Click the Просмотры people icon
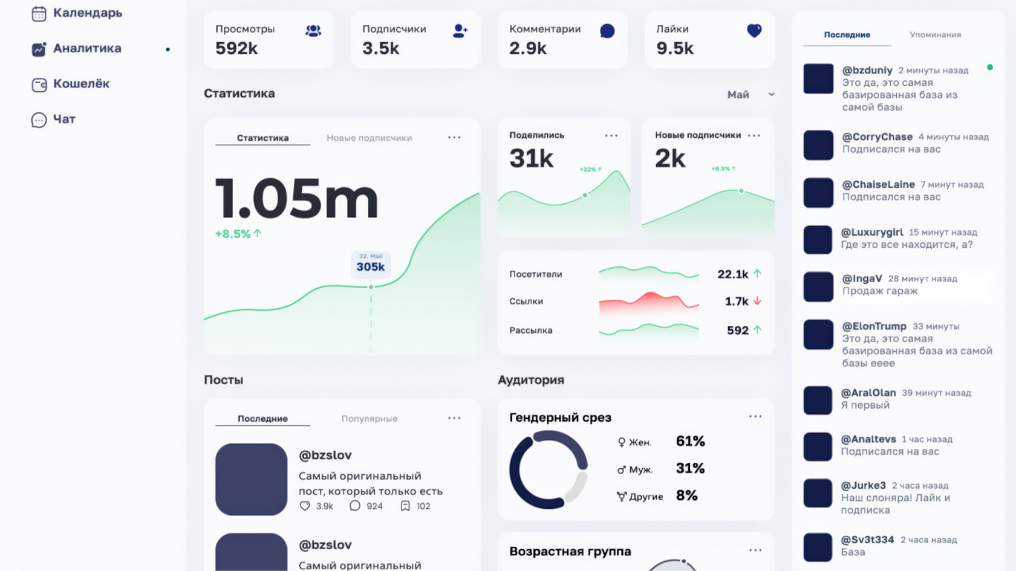The width and height of the screenshot is (1016, 571). click(x=313, y=31)
